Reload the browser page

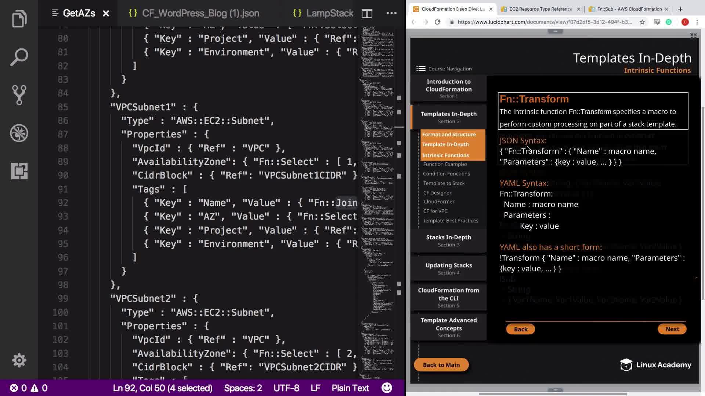[x=437, y=22]
